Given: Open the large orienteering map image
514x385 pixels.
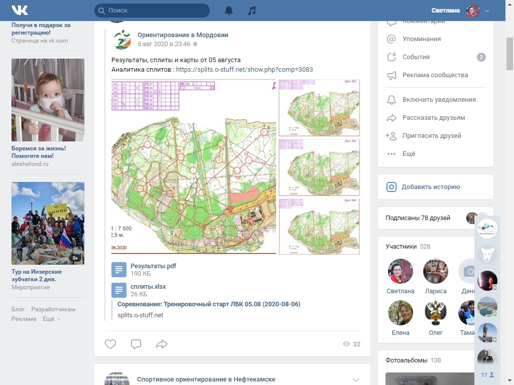Looking at the screenshot, I should pyautogui.click(x=194, y=166).
